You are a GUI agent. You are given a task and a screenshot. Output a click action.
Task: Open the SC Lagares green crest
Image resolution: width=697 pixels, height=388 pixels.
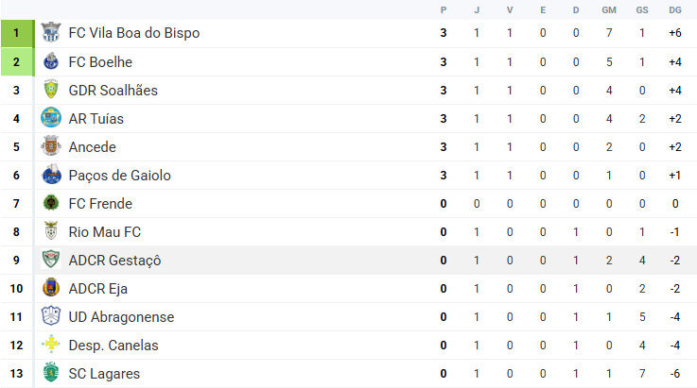(x=51, y=373)
